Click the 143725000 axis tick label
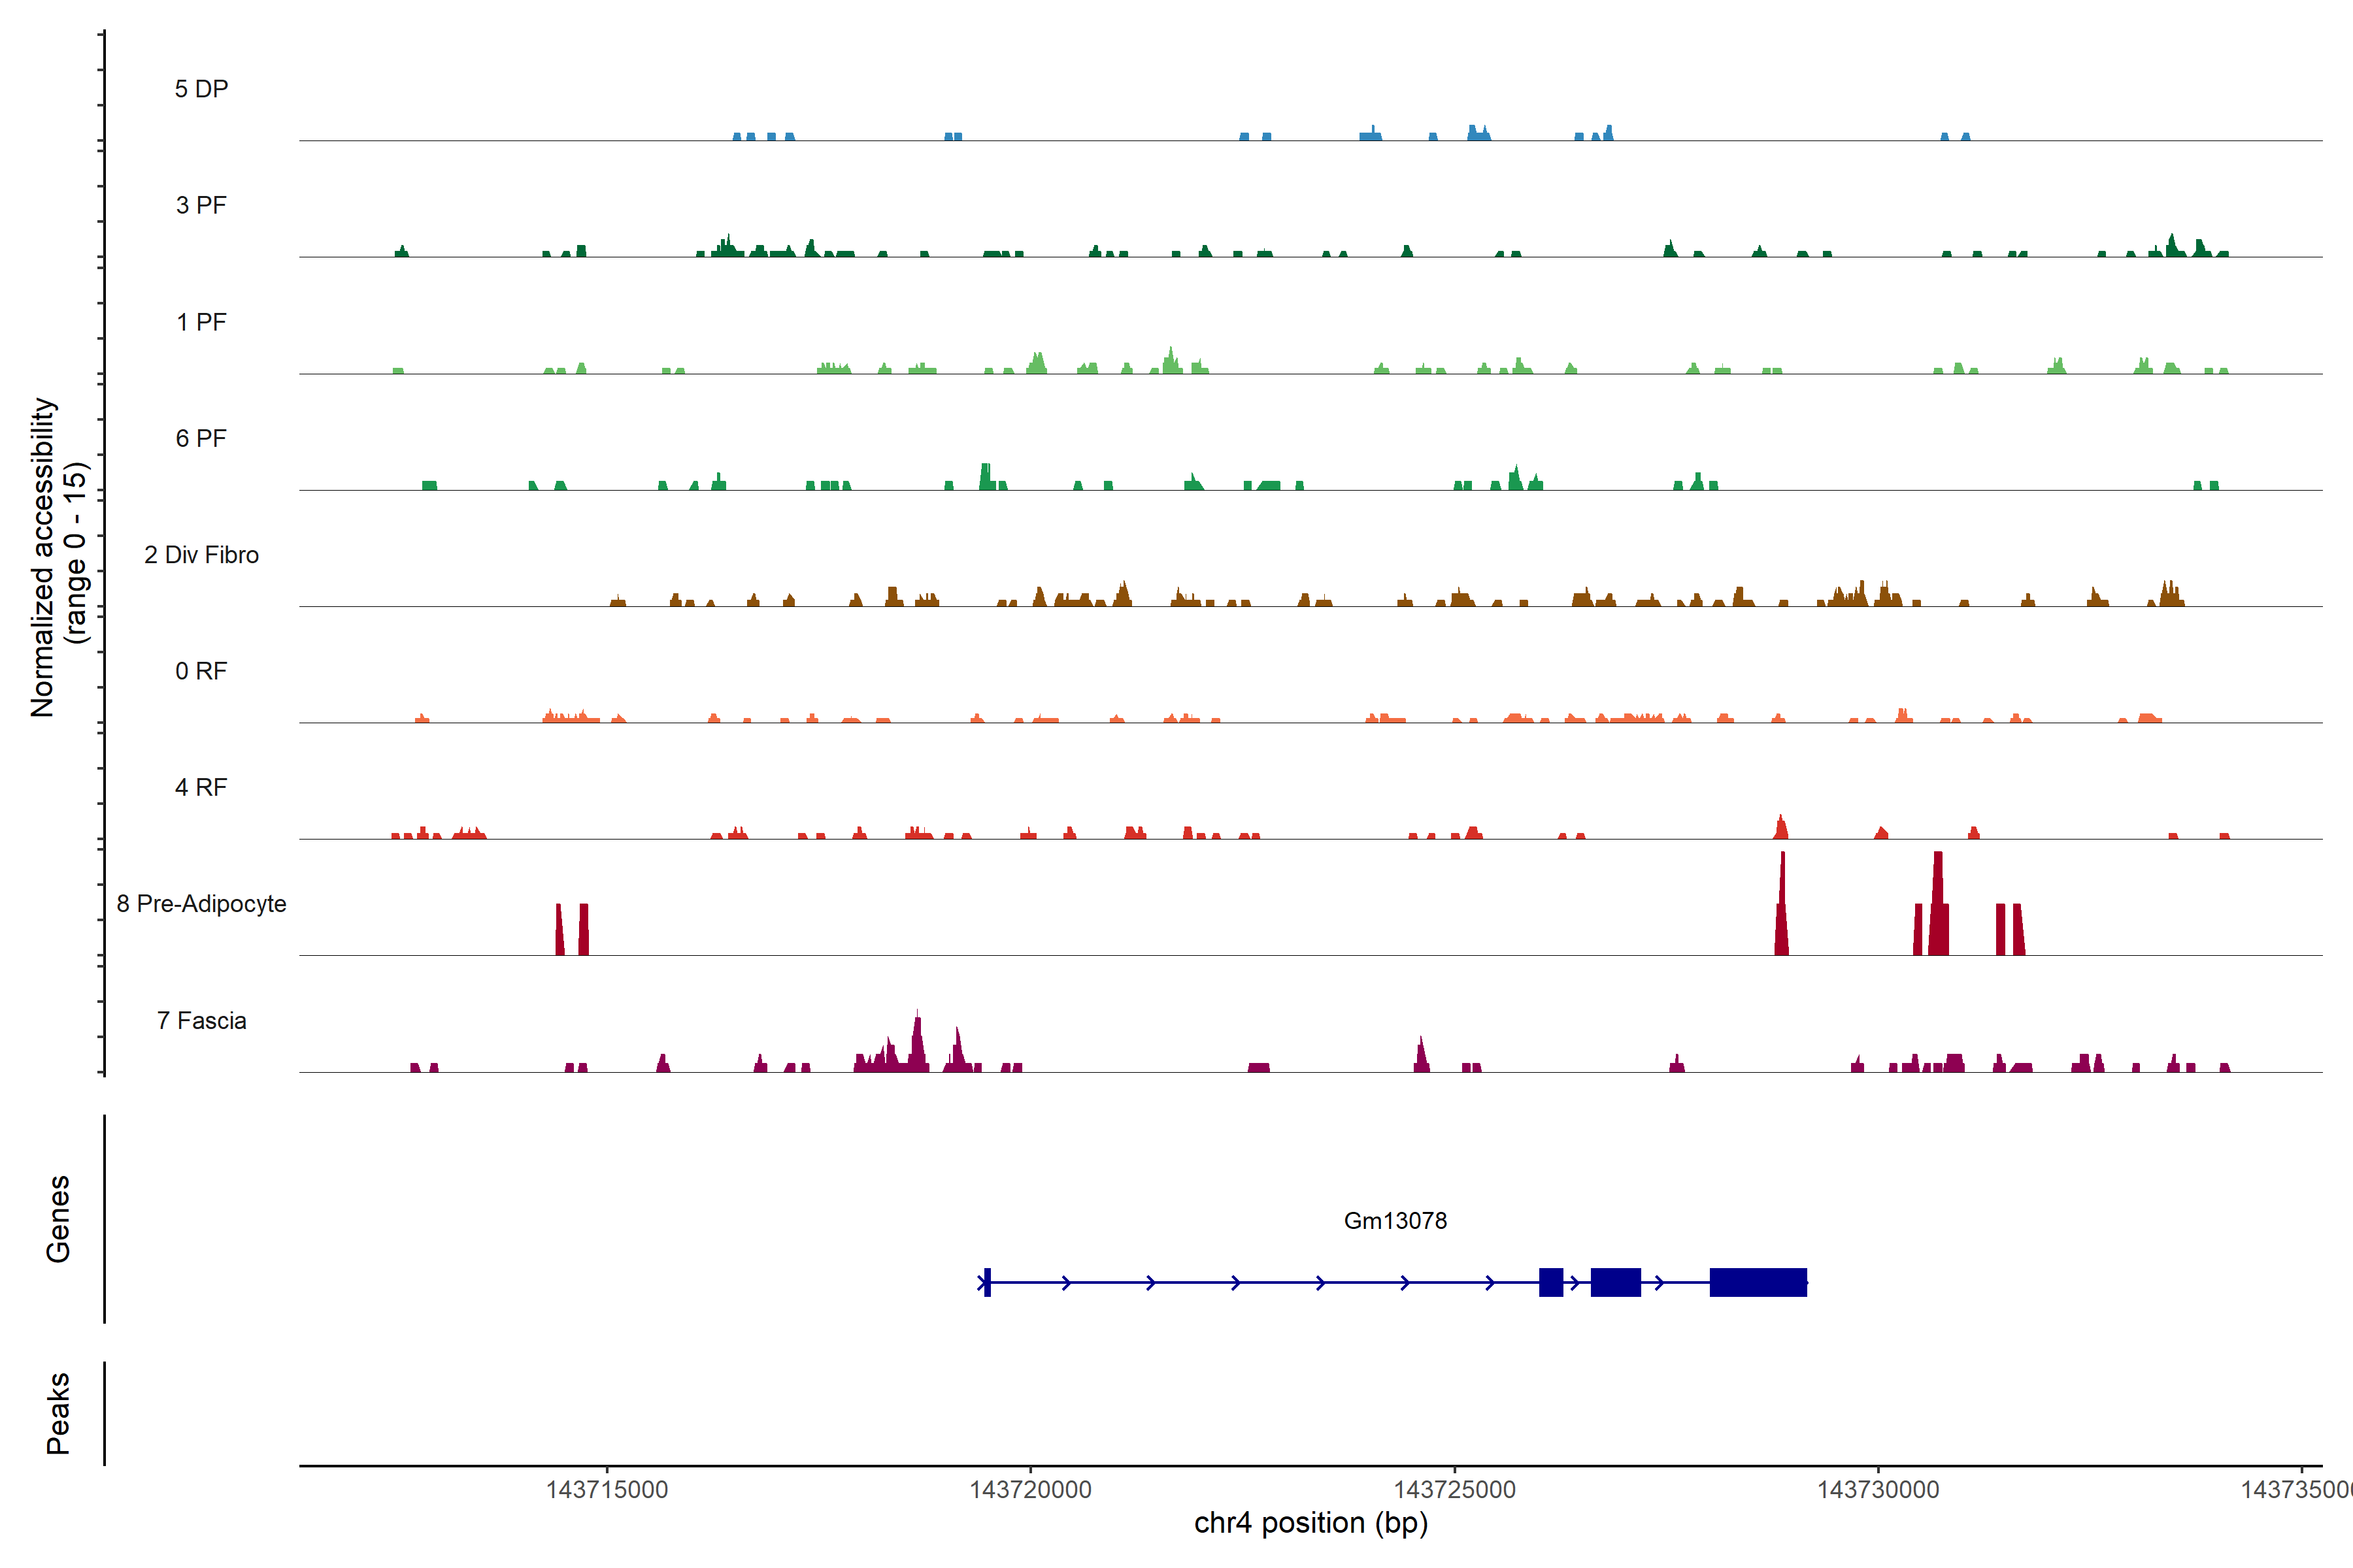2353x1568 pixels. 1454,1489
